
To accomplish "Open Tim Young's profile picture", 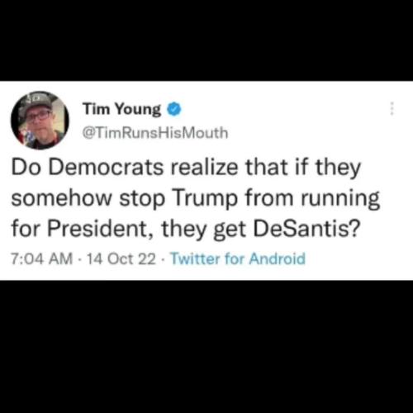I will [x=40, y=121].
